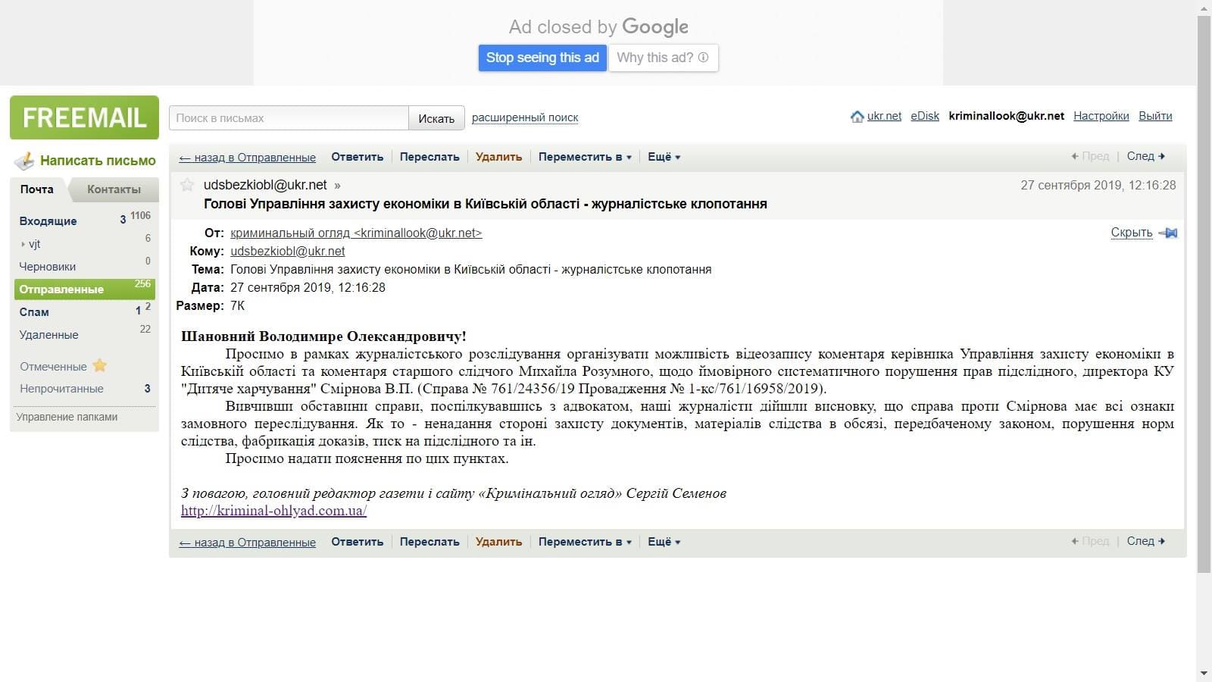
Task: Click the info icon in Why this ad
Action: point(703,58)
